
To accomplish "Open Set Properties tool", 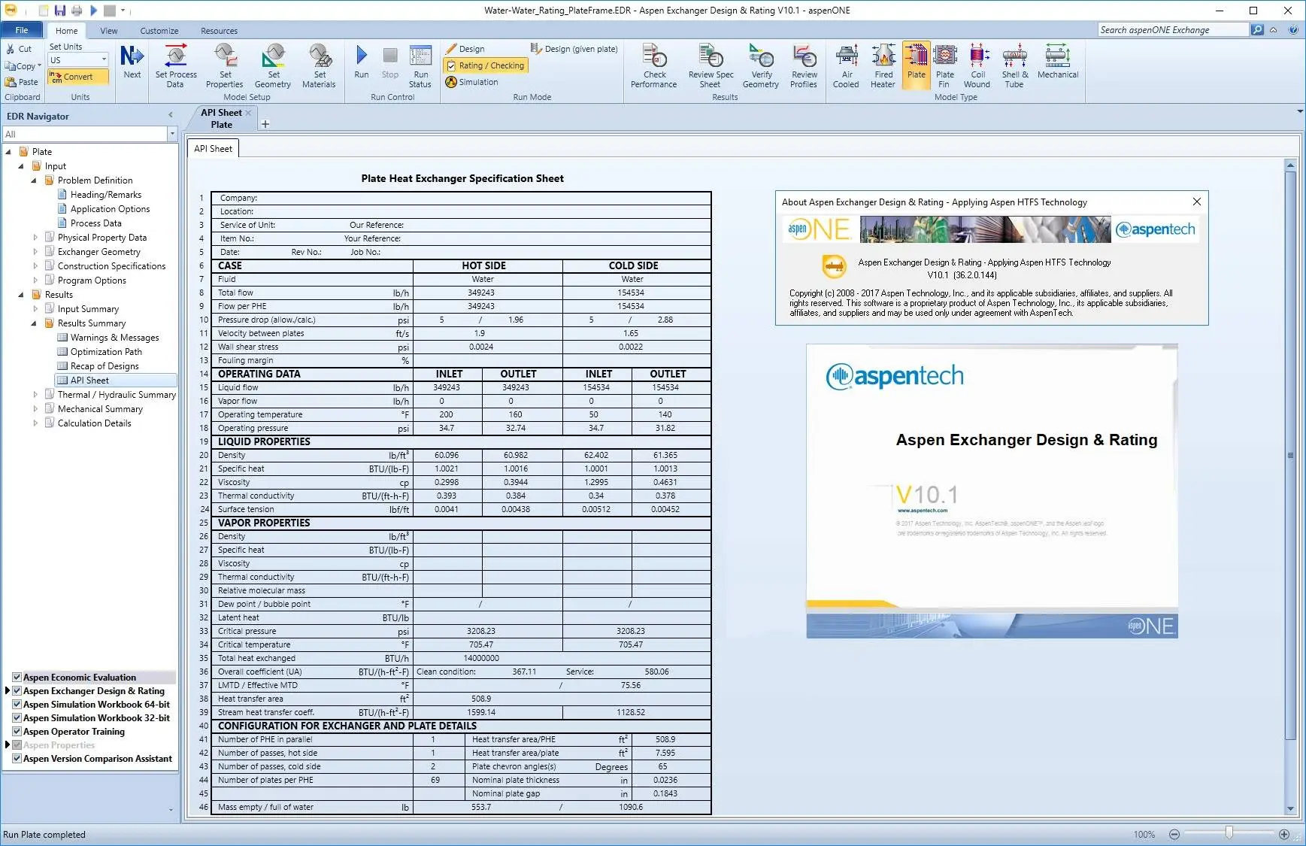I will click(x=225, y=66).
